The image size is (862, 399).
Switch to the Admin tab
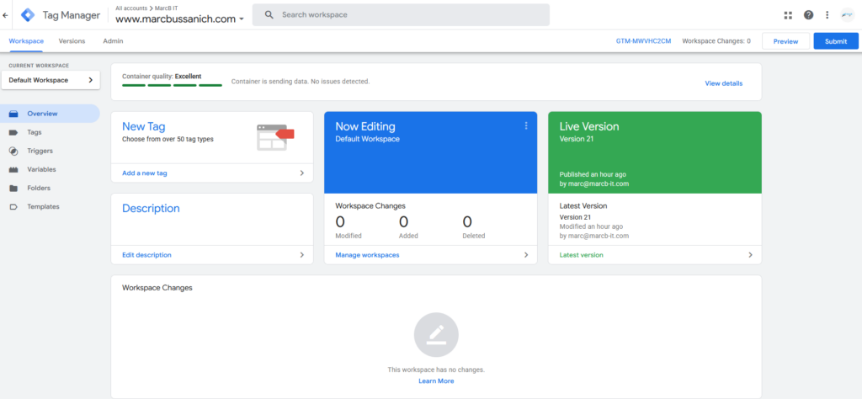113,40
